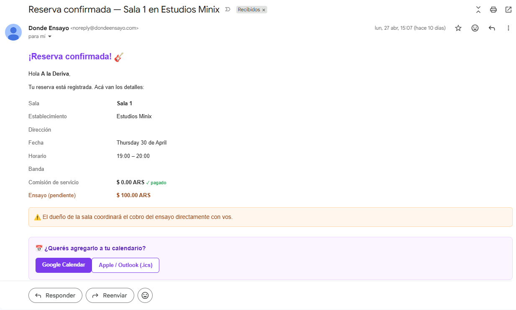Open emoji reaction button near Reenviar
516x310 pixels.
coord(145,295)
